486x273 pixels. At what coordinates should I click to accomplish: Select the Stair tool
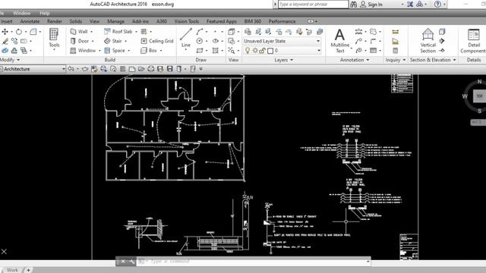pos(113,41)
